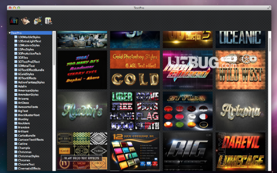Open the AmericanStyles folder
This screenshot has width=277, height=173.
tap(28, 90)
